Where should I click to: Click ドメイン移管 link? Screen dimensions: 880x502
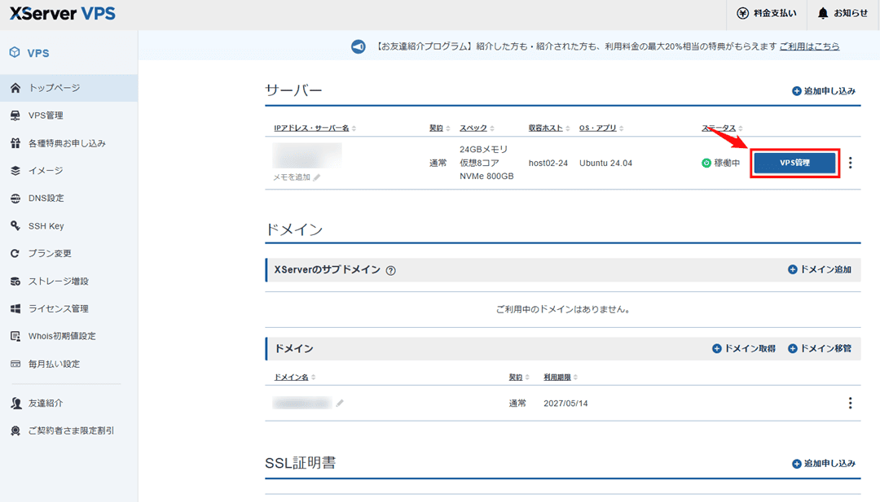pos(820,348)
